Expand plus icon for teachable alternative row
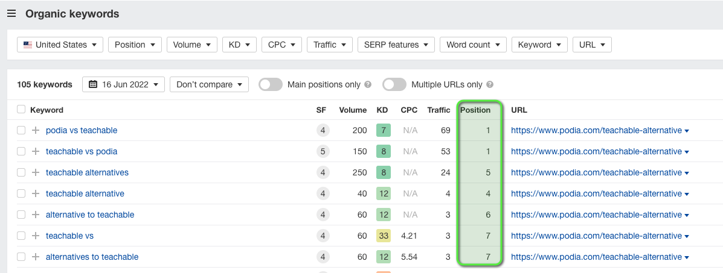Image resolution: width=723 pixels, height=273 pixels. click(x=36, y=194)
